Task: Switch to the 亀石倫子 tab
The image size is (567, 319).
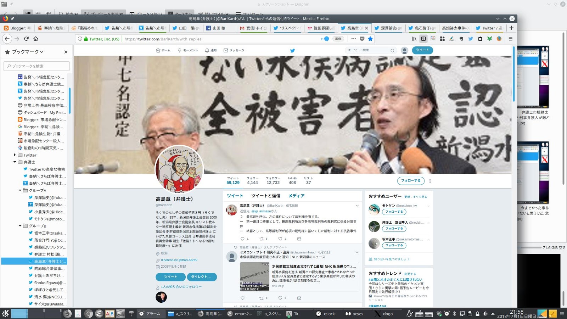Action: pos(422,28)
